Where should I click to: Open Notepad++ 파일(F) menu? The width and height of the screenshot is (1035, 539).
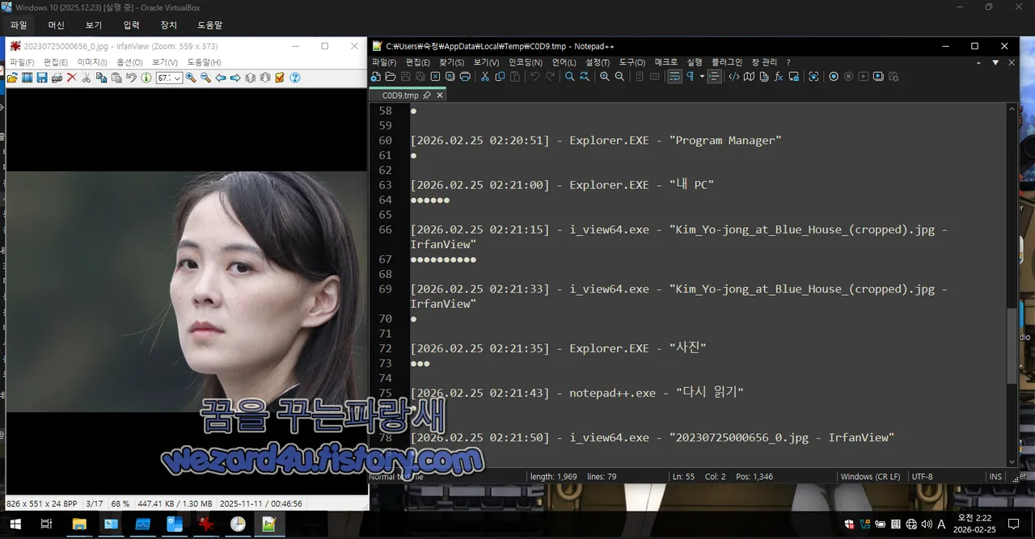pos(385,62)
